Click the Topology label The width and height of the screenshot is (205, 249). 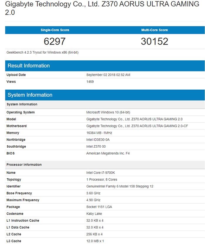tap(14, 180)
